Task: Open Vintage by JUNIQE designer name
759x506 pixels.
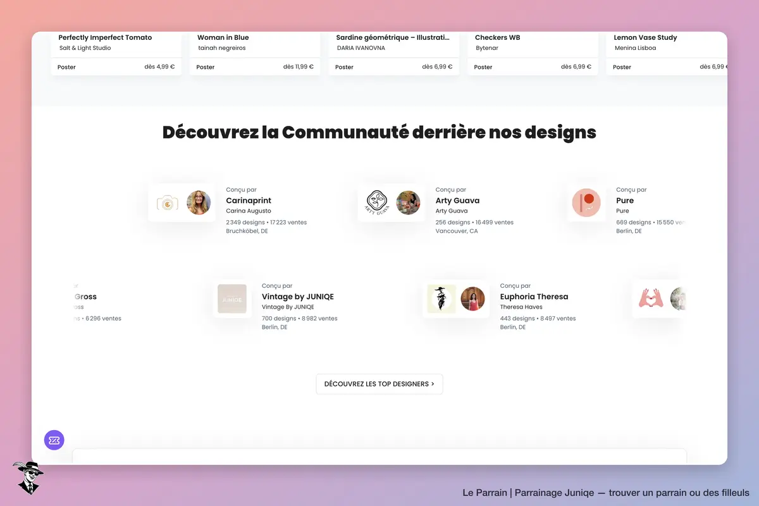Action: coord(298,297)
